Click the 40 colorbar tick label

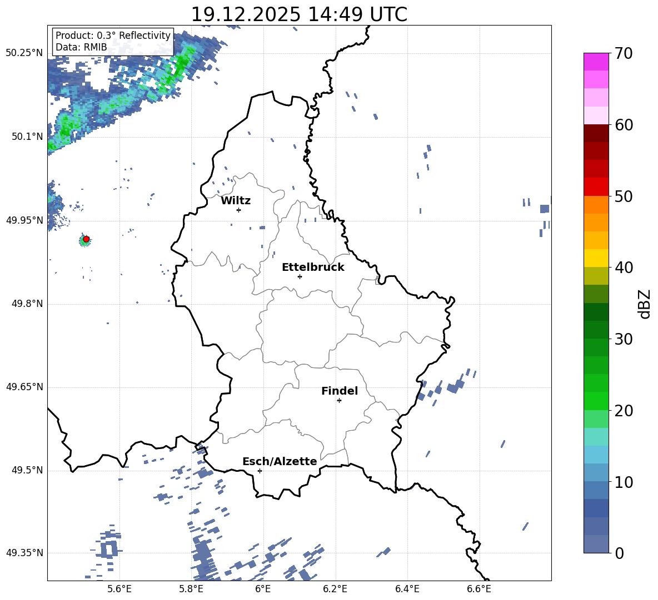point(623,268)
